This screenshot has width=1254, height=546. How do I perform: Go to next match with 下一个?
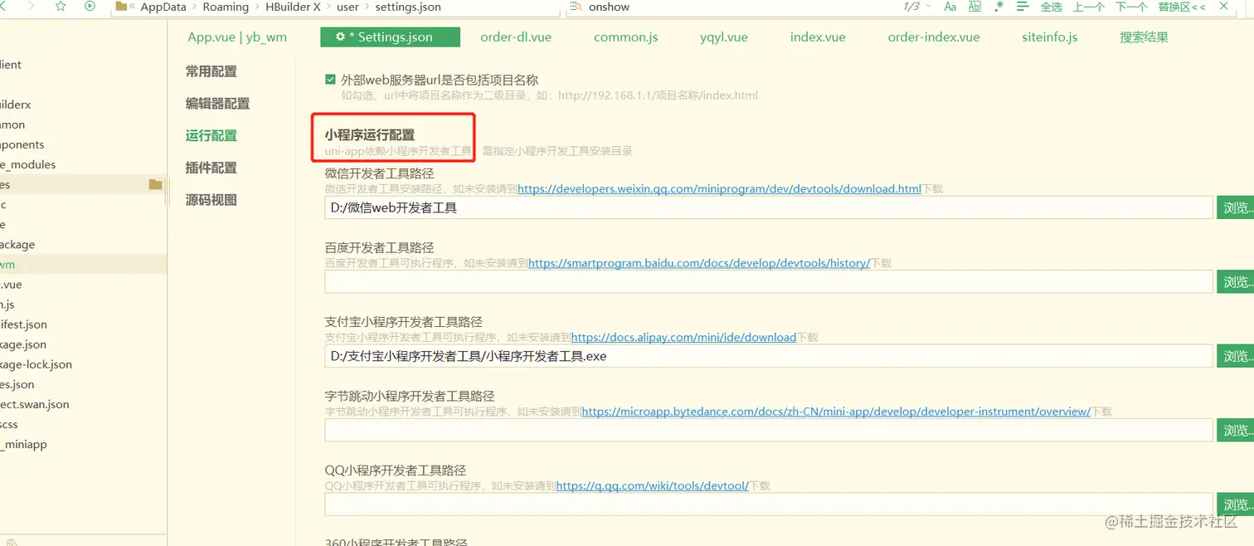pos(1131,7)
